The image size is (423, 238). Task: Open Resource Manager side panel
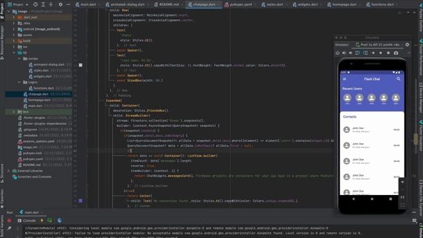pyautogui.click(x=2, y=42)
